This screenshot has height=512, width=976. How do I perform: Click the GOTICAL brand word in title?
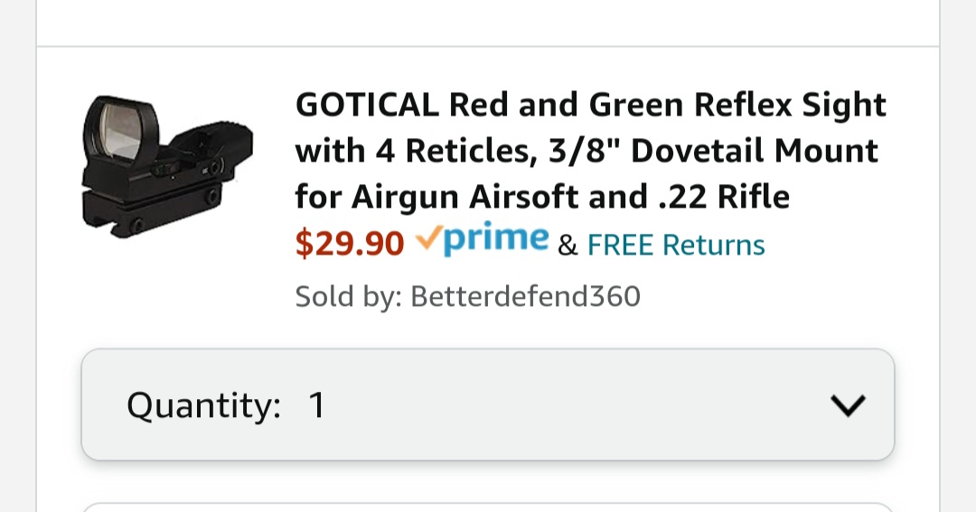point(367,104)
